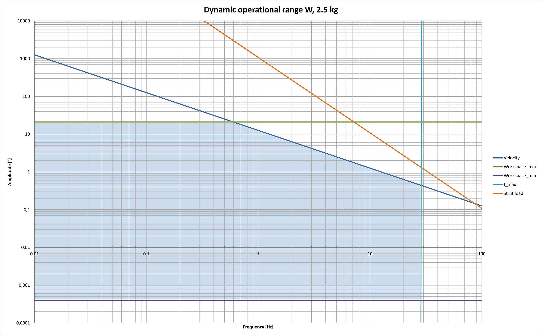Click the vertical cyan f_max line
Screen dimensions: 542x336
pos(421,81)
